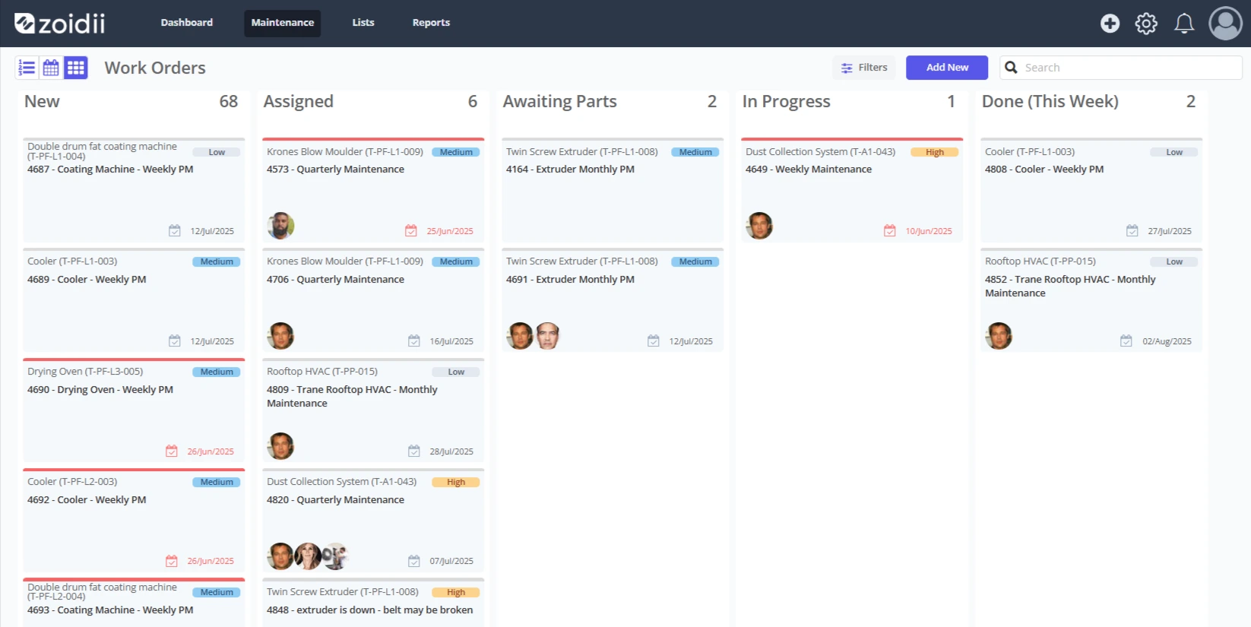Click overdue calendar icon on order 4573
This screenshot has width=1251, height=627.
pos(411,230)
